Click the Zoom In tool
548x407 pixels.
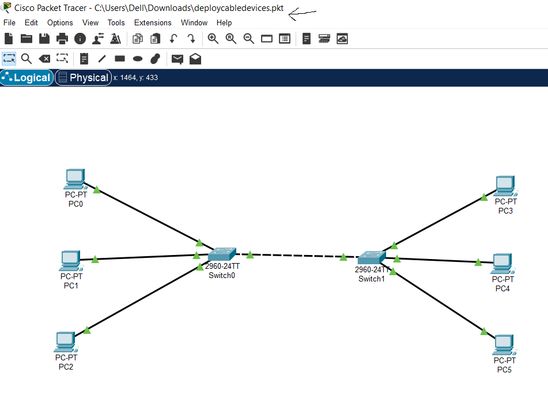[213, 39]
